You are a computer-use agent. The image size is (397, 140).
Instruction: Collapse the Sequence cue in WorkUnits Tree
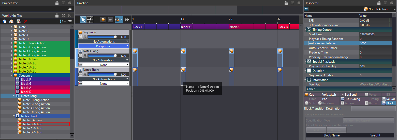pyautogui.click(x=11, y=76)
